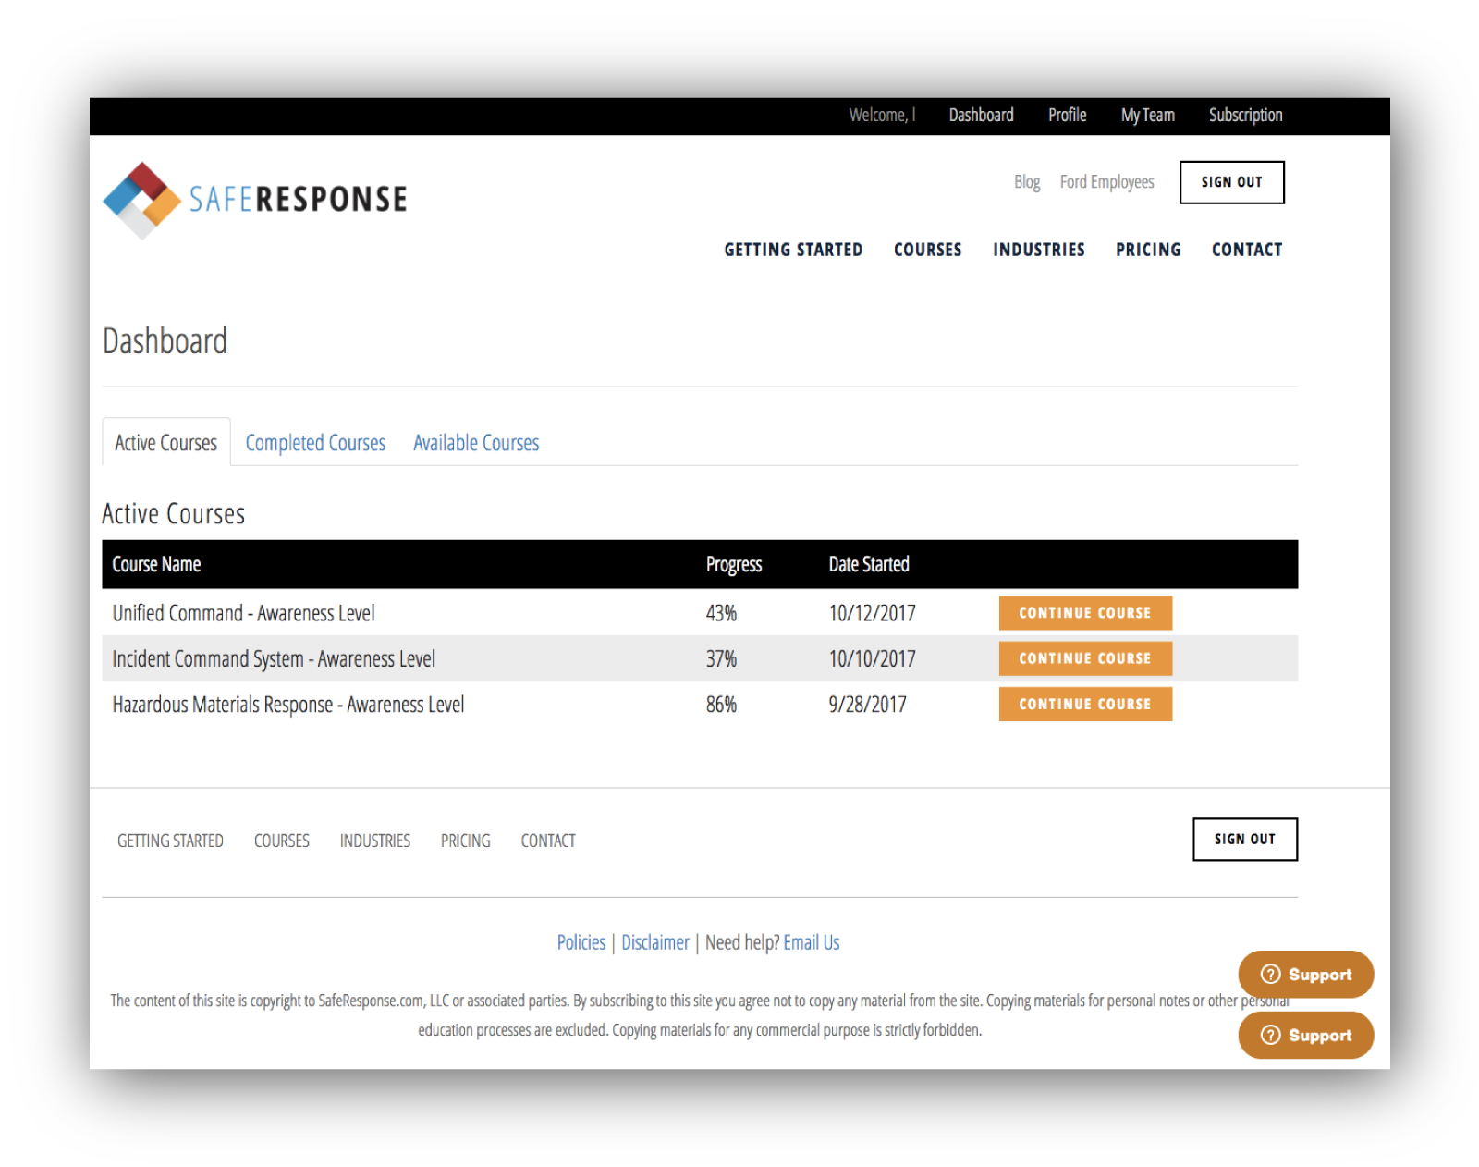Continue the Hazardous Materials Response course
1479x1167 pixels.
coord(1085,705)
